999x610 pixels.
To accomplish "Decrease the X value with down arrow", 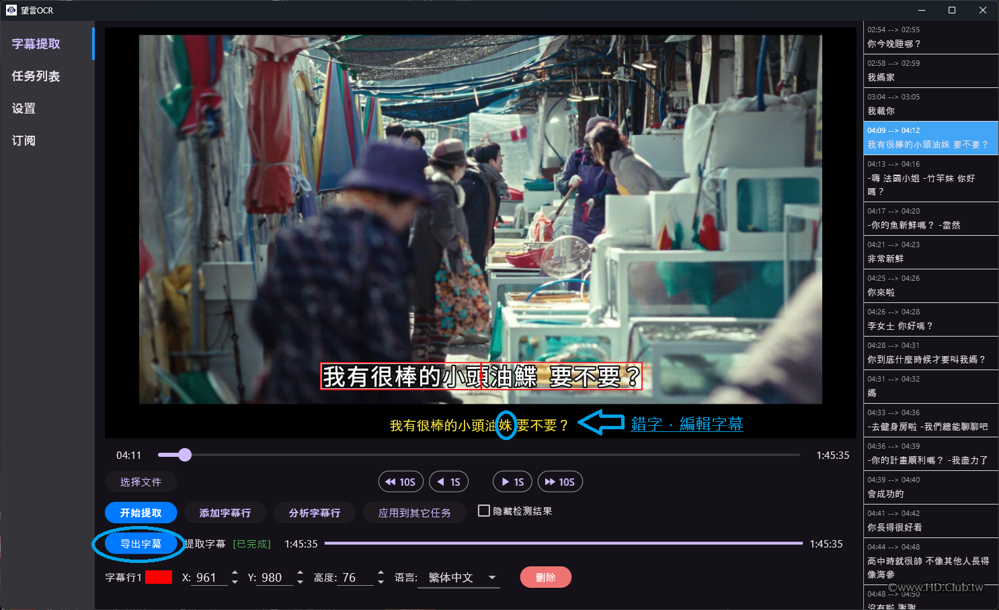I will click(x=235, y=582).
